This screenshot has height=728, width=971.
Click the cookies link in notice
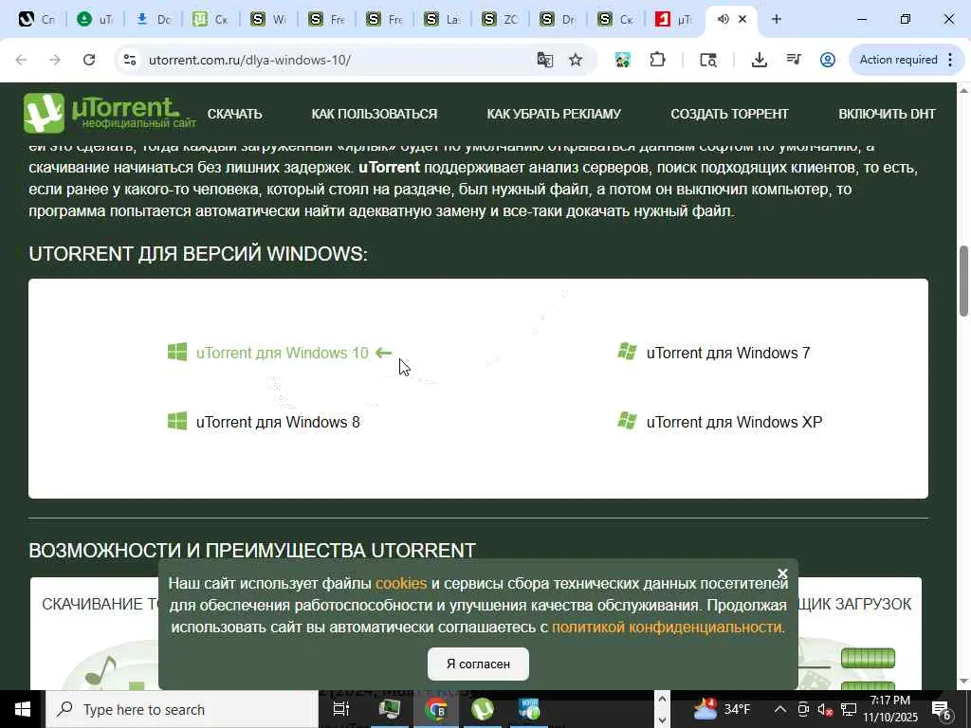[401, 583]
